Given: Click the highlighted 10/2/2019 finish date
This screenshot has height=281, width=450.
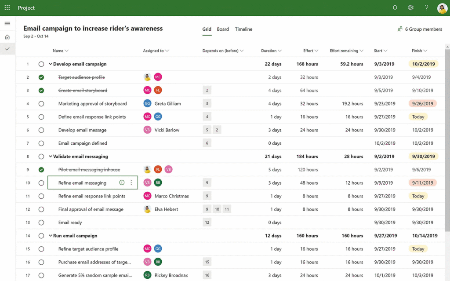Looking at the screenshot, I should pos(423,64).
